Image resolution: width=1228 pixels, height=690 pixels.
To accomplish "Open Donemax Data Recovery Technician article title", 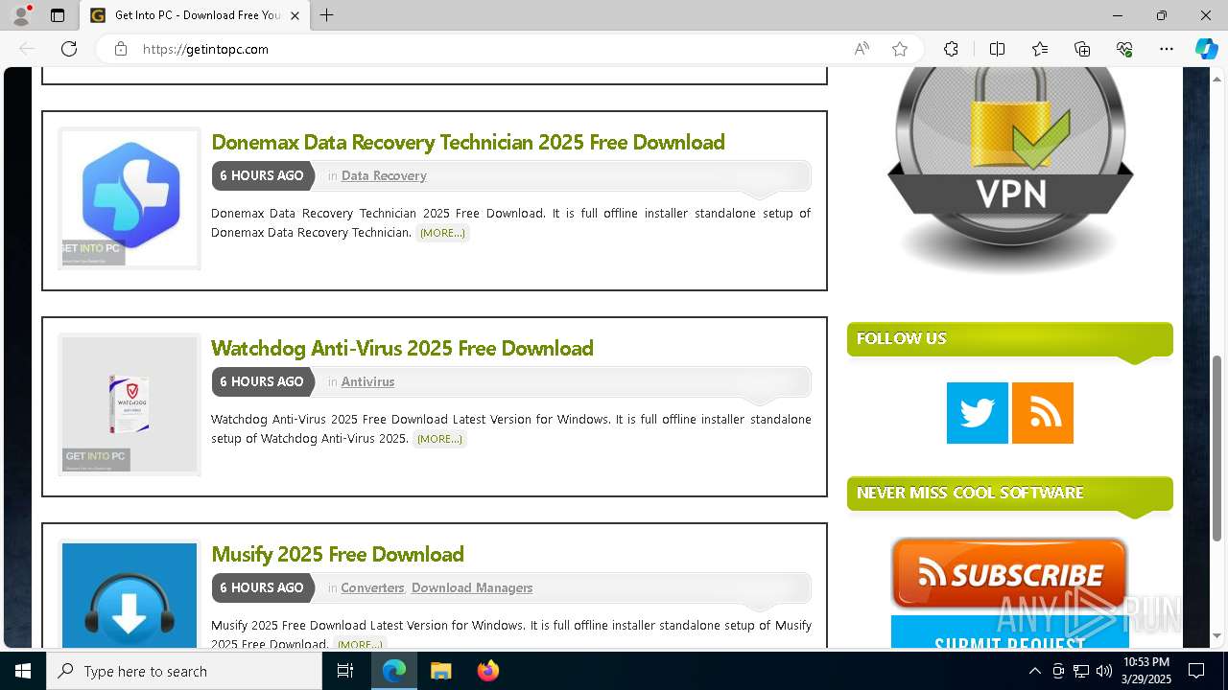I will point(468,142).
